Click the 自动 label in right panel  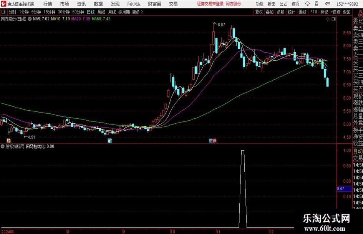click(x=358, y=151)
